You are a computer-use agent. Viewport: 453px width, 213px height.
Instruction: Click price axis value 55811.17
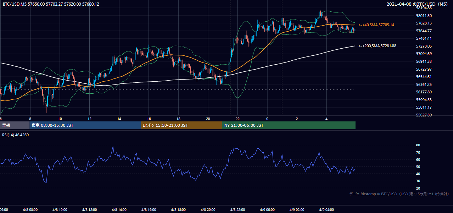[x=424, y=107]
